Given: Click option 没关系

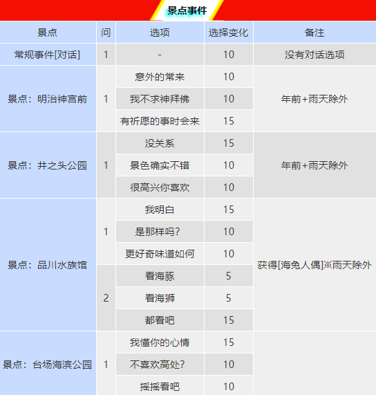Looking at the screenshot, I should [x=160, y=143].
